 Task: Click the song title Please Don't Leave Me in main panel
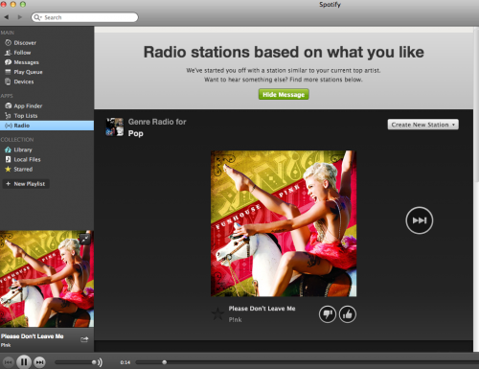262,309
